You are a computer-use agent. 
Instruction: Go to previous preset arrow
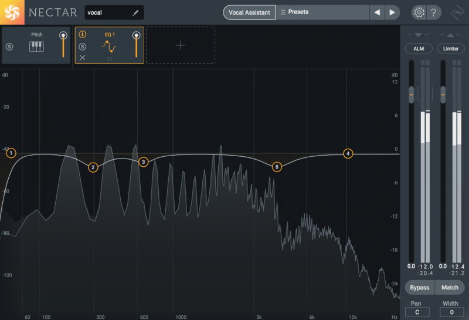(377, 12)
